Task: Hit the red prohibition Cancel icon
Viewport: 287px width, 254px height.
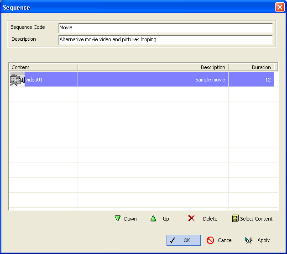Action: (x=210, y=240)
